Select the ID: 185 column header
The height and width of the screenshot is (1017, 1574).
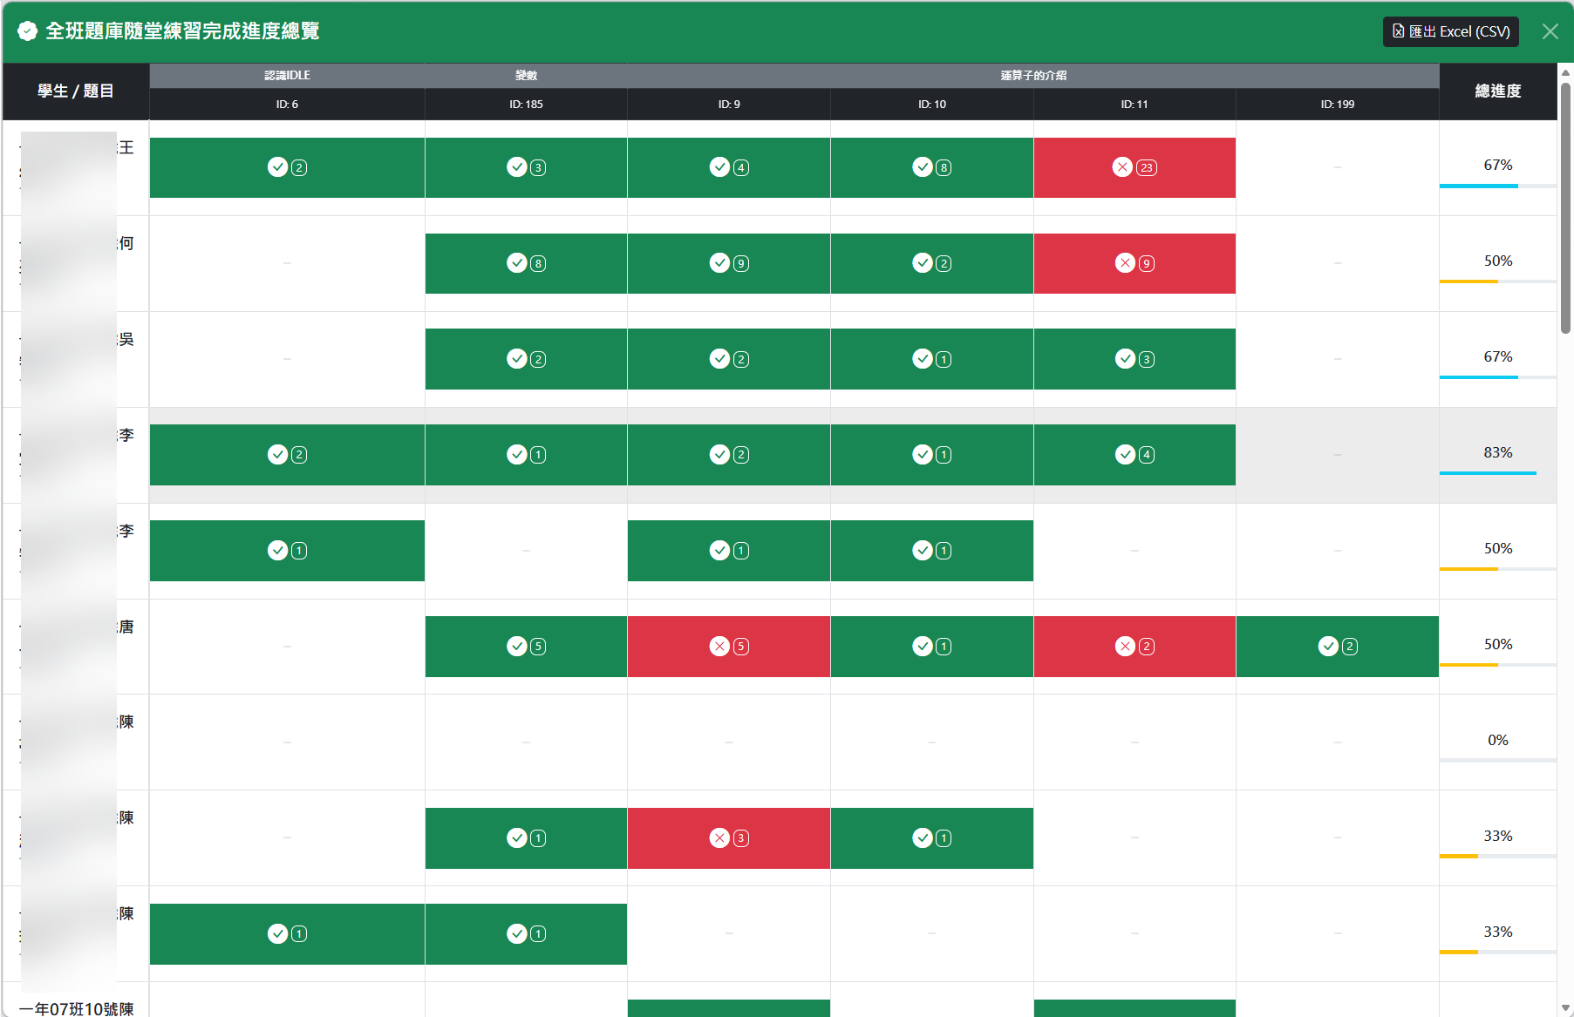pos(526,104)
